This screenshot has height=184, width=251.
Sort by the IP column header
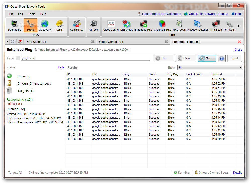[78, 74]
